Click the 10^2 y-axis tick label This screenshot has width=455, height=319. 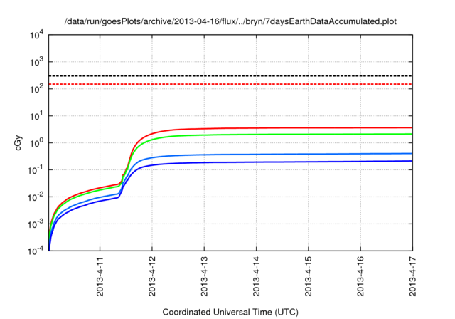[36, 89]
